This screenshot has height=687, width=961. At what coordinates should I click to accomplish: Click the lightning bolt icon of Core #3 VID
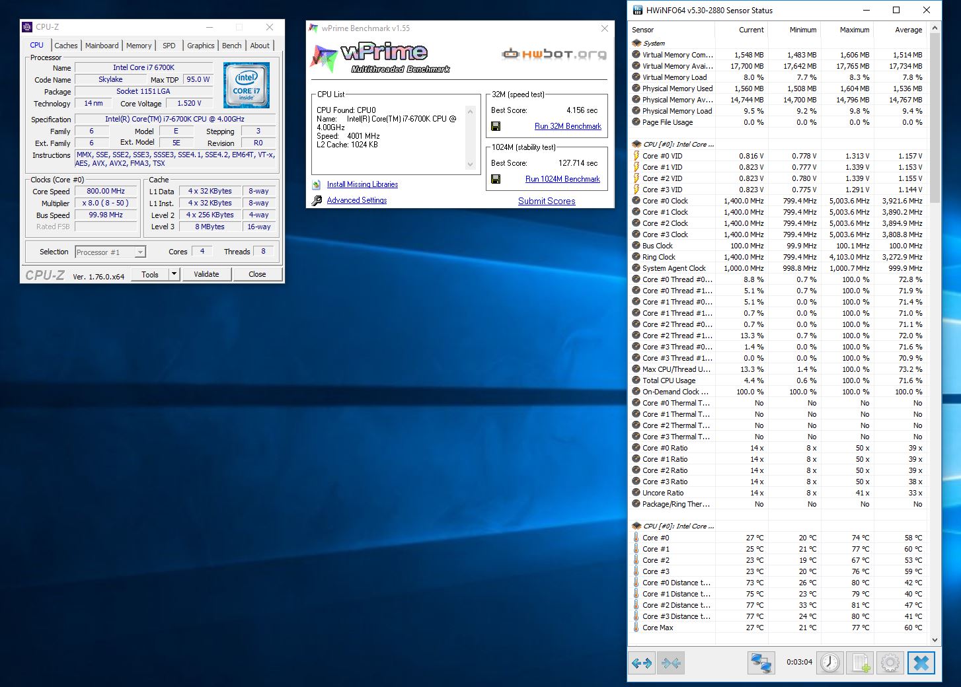[636, 190]
